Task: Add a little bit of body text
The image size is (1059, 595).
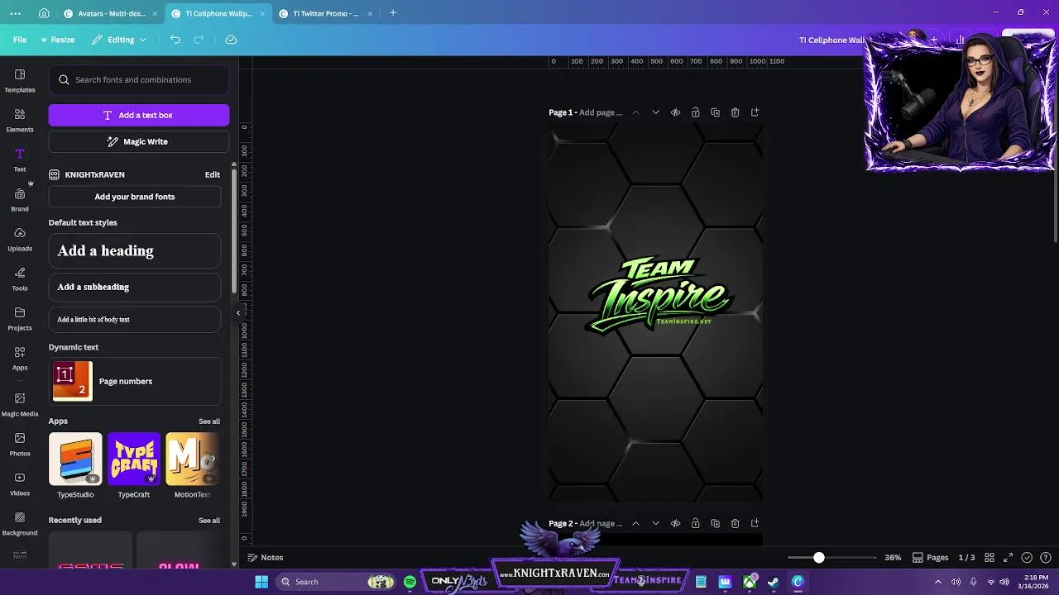Action: click(135, 319)
